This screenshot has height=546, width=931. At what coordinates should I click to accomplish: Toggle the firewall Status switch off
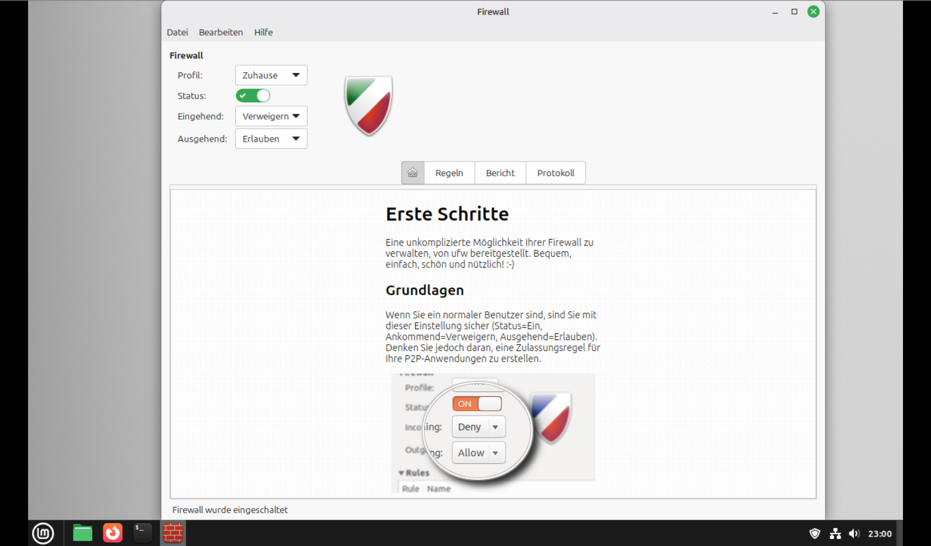click(x=253, y=96)
